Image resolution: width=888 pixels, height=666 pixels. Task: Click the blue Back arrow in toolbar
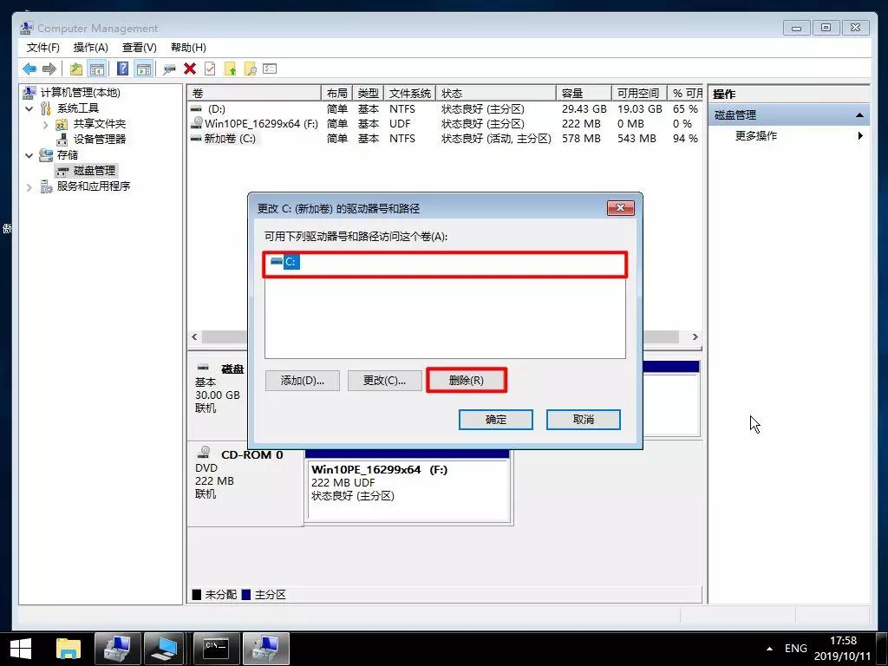29,69
